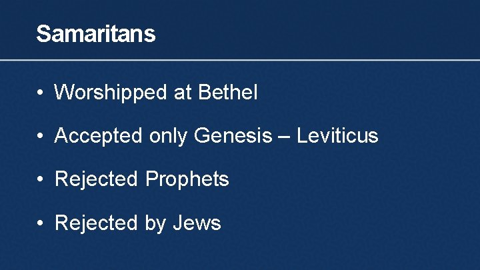Click the word Leviticus
This screenshot has width=480, height=270.
337,135
